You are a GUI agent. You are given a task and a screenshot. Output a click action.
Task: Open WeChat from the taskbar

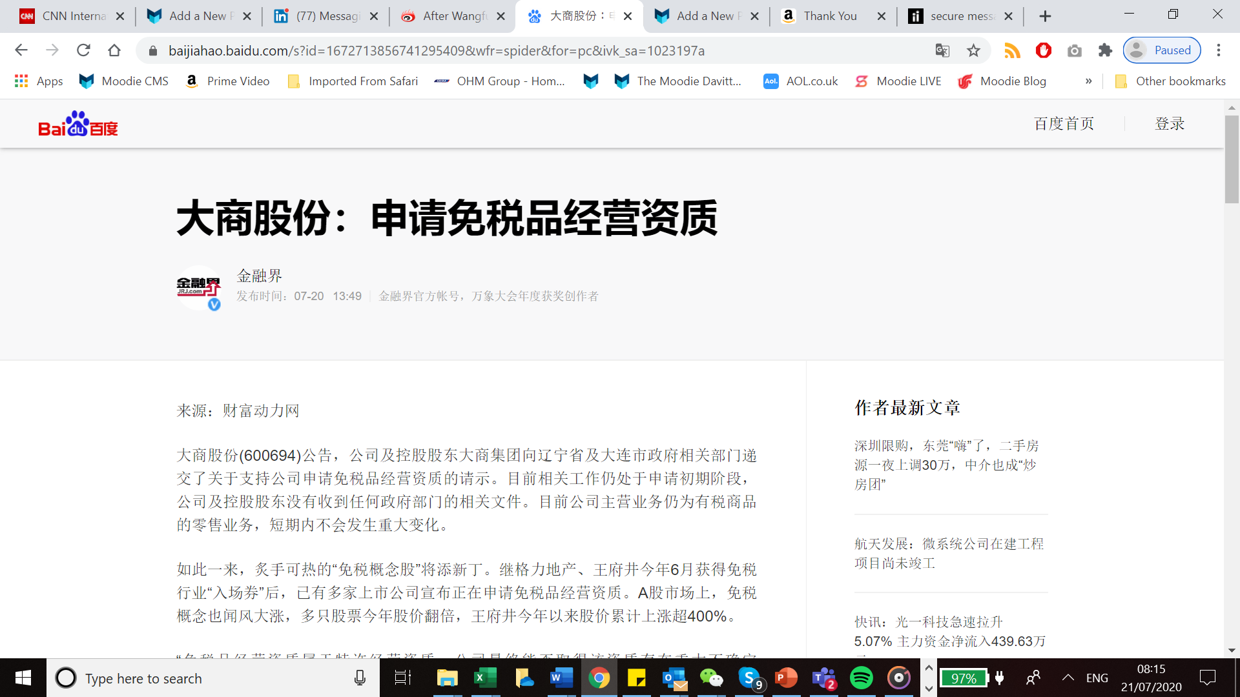click(710, 678)
